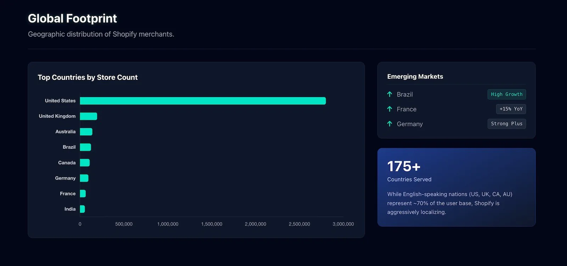Click the Emerging Markets heading
Image resolution: width=567 pixels, height=266 pixels.
[x=415, y=77]
